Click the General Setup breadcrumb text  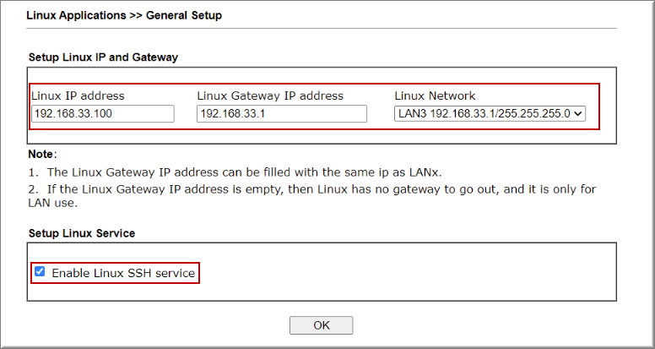pos(184,15)
